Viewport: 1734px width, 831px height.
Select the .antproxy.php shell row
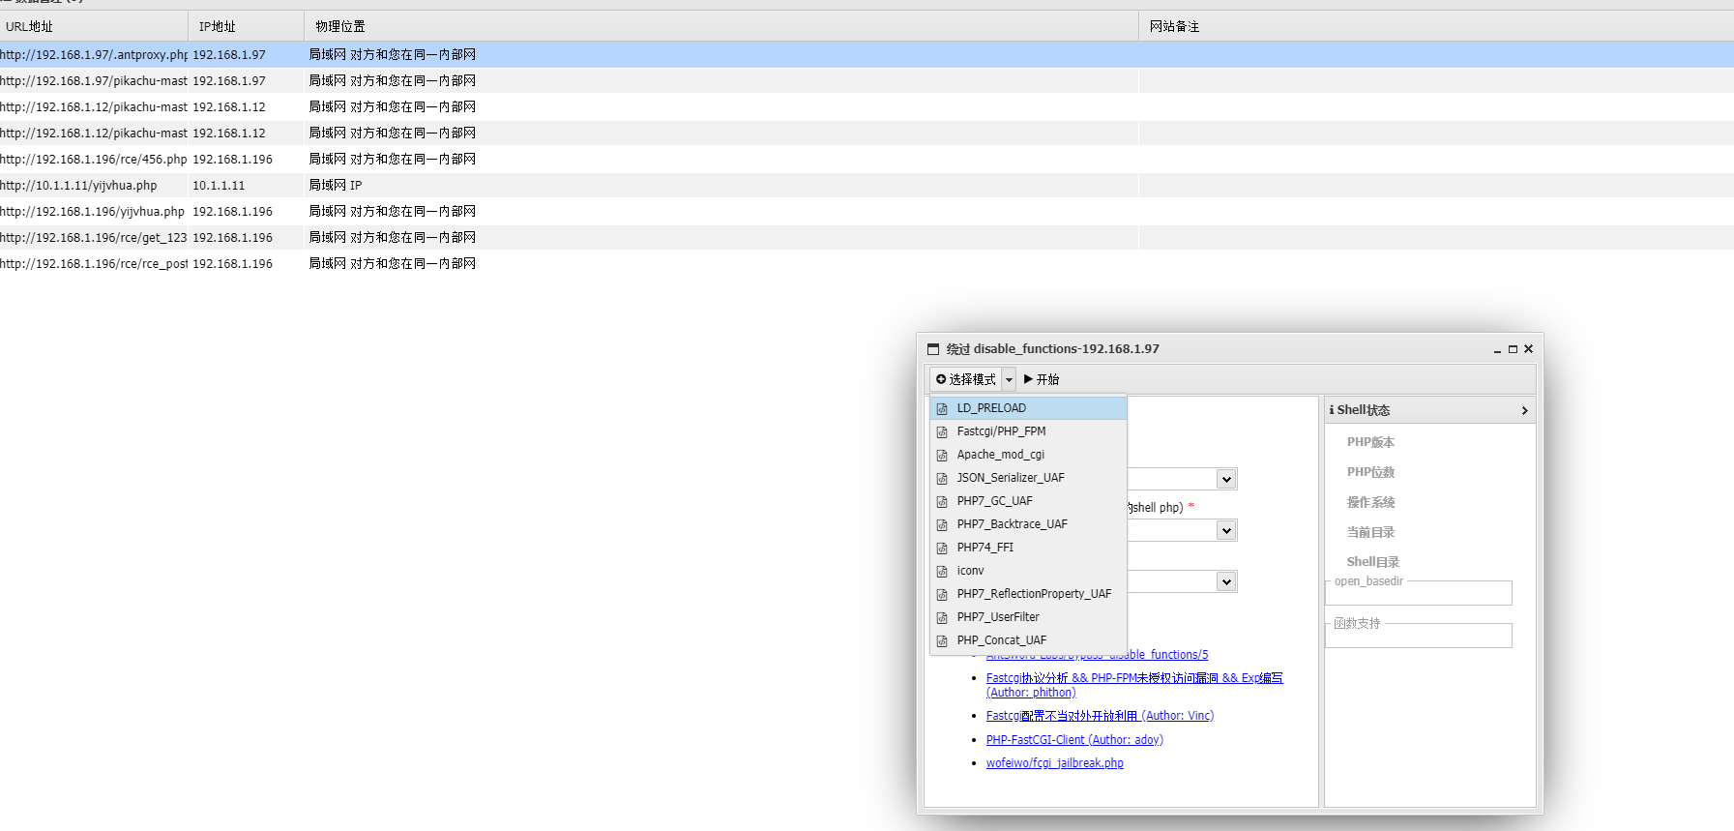867,55
